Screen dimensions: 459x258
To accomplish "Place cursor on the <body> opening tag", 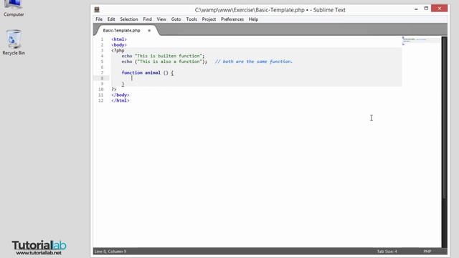I will pyautogui.click(x=119, y=44).
